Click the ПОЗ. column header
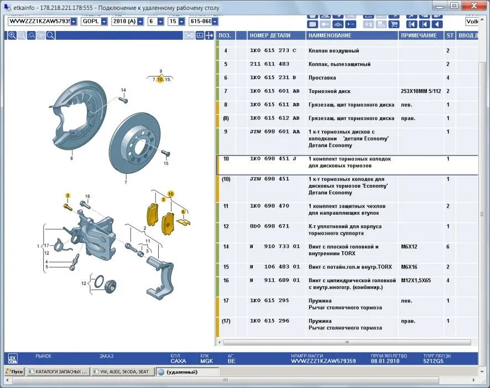Image resolution: width=490 pixels, height=388 pixels. point(225,35)
